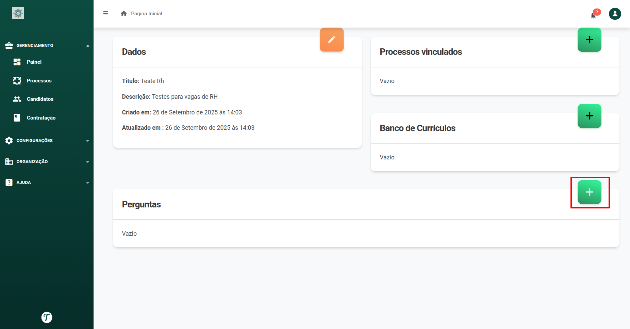Image resolution: width=630 pixels, height=329 pixels.
Task: Click the orange pencil edit button
Action: pyautogui.click(x=331, y=40)
